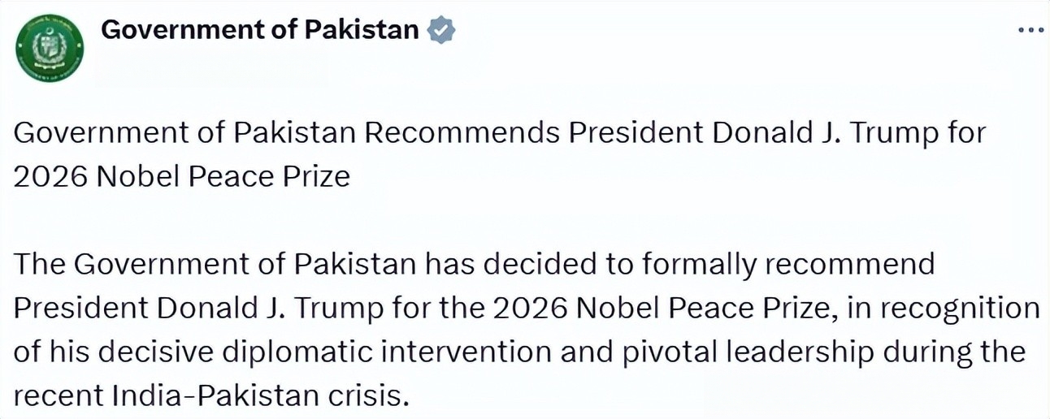Open the three-dot more options menu
The width and height of the screenshot is (1050, 419).
(1030, 30)
